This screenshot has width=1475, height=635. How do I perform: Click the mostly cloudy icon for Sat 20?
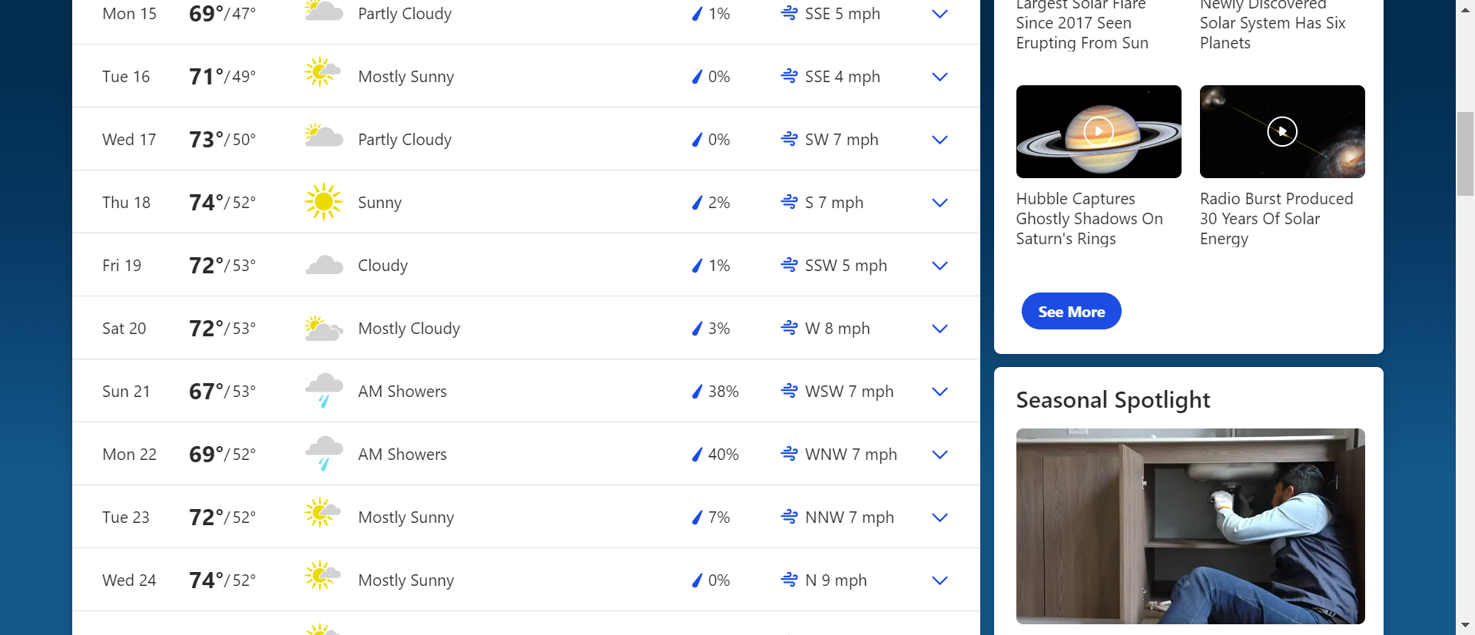[x=323, y=329]
